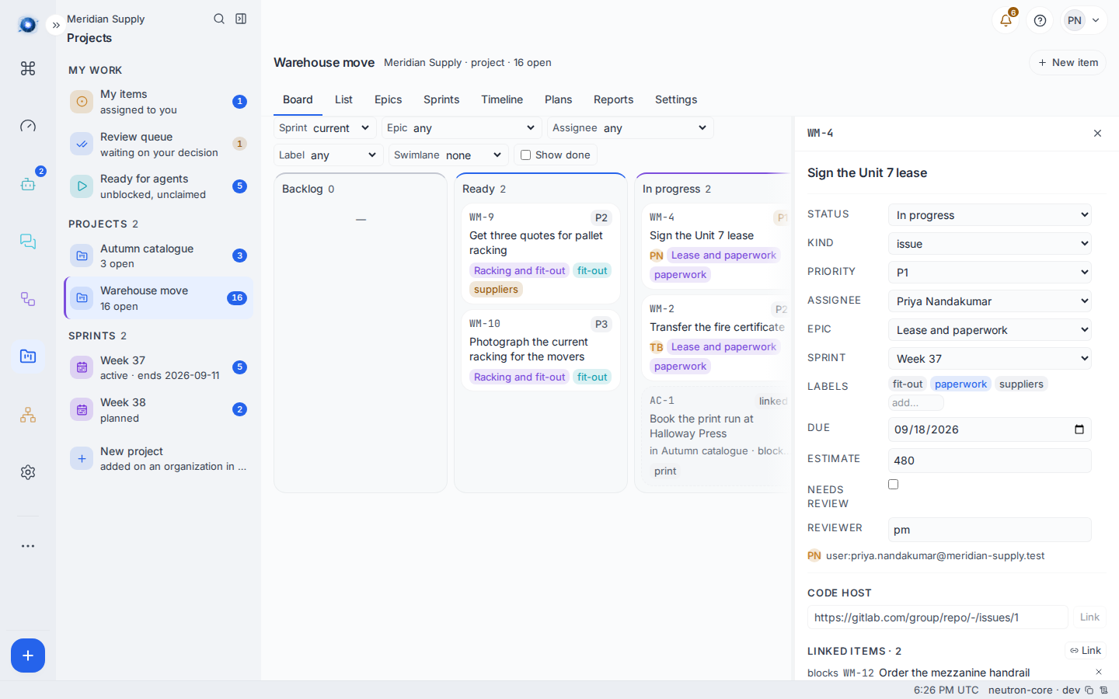Click the New item button

coord(1068,62)
